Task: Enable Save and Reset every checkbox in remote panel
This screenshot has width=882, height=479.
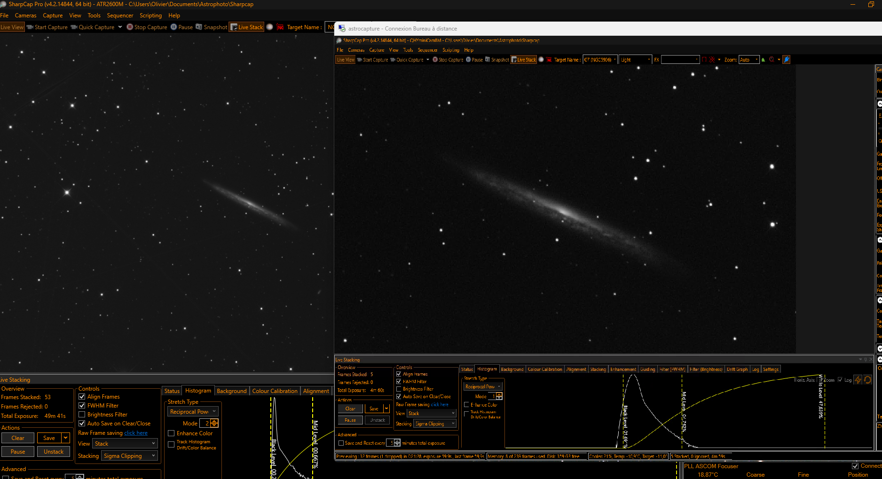Action: [341, 443]
